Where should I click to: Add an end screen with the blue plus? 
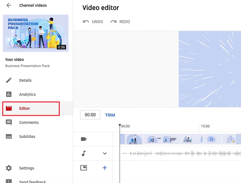pos(105,168)
